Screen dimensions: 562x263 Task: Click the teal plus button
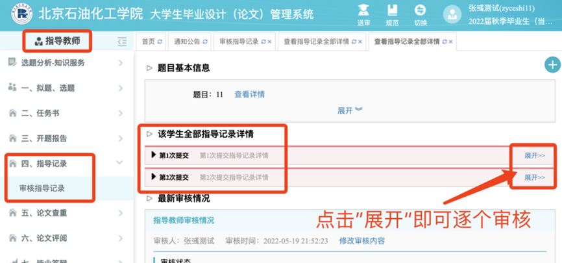[552, 64]
